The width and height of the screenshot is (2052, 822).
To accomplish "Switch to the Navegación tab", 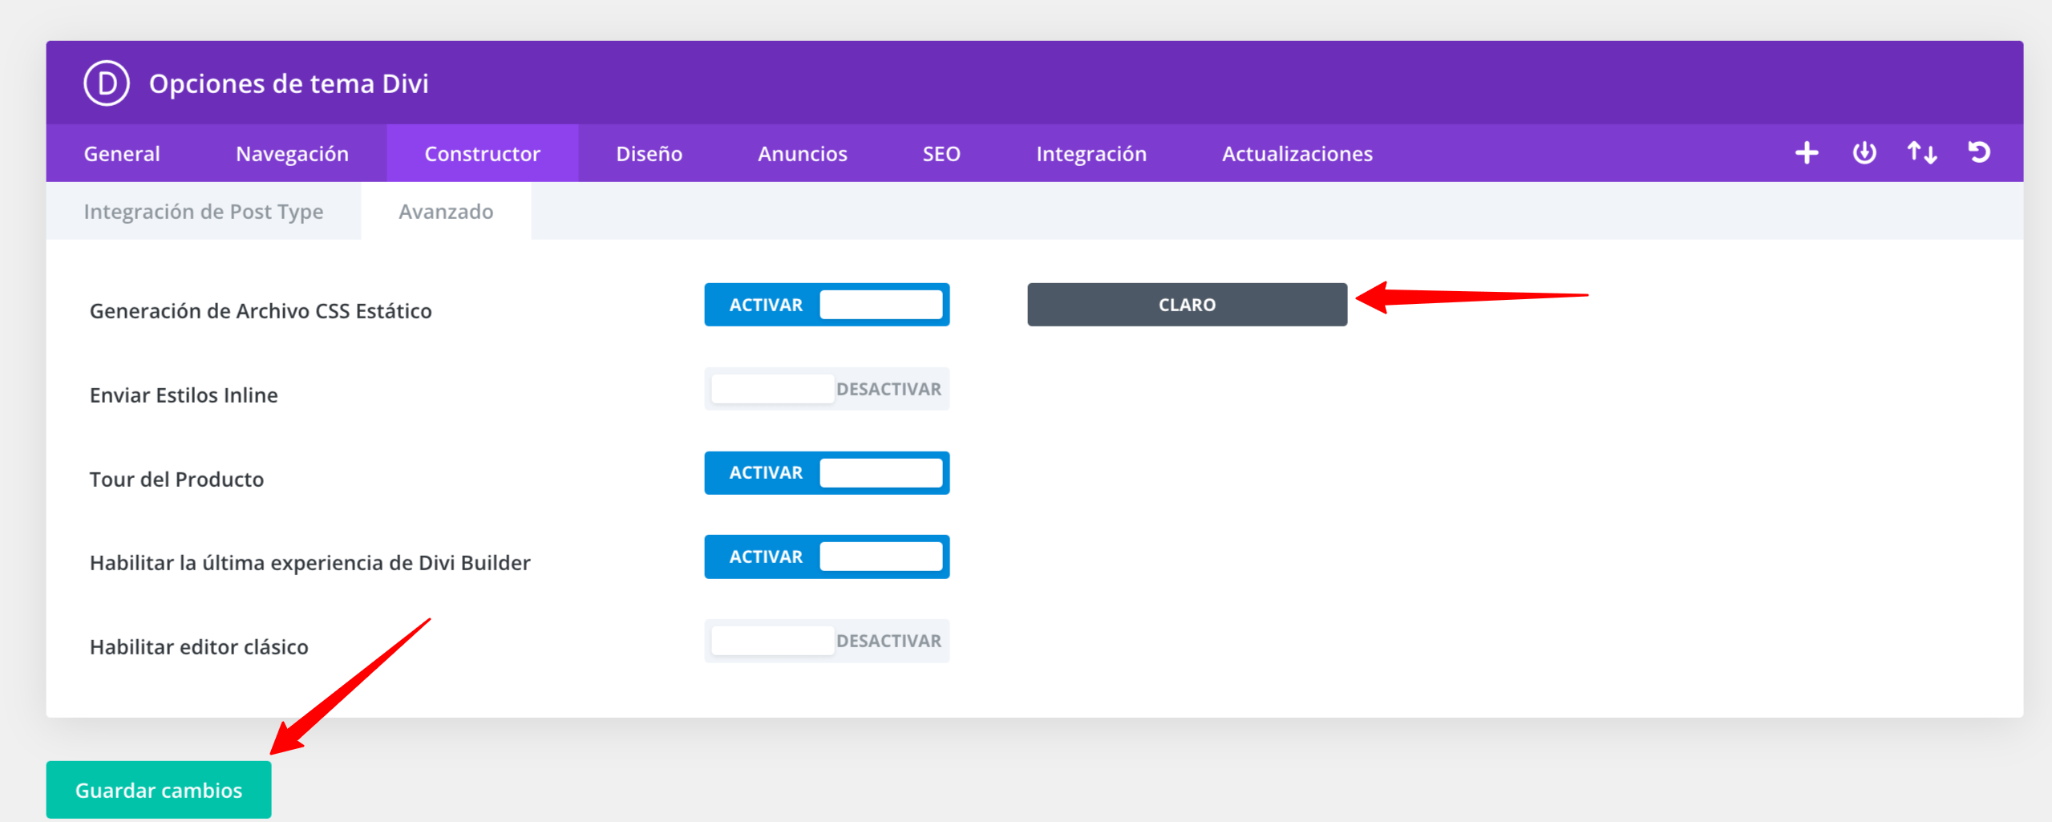I will [x=292, y=153].
